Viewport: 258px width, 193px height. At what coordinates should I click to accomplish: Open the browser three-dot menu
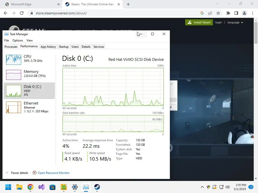click(252, 13)
